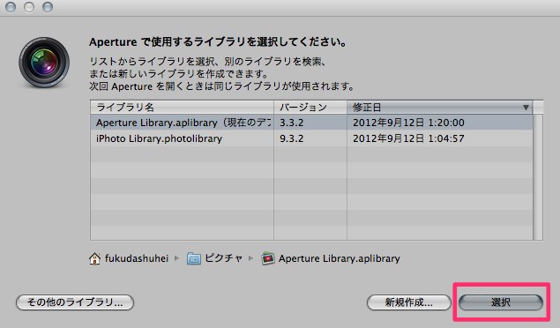560x328 pixels.
Task: Open the 新規作成... dialog
Action: coord(409,302)
